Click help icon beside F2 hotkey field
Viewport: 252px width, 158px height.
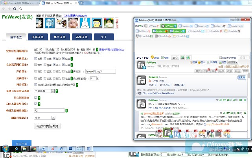66,110
